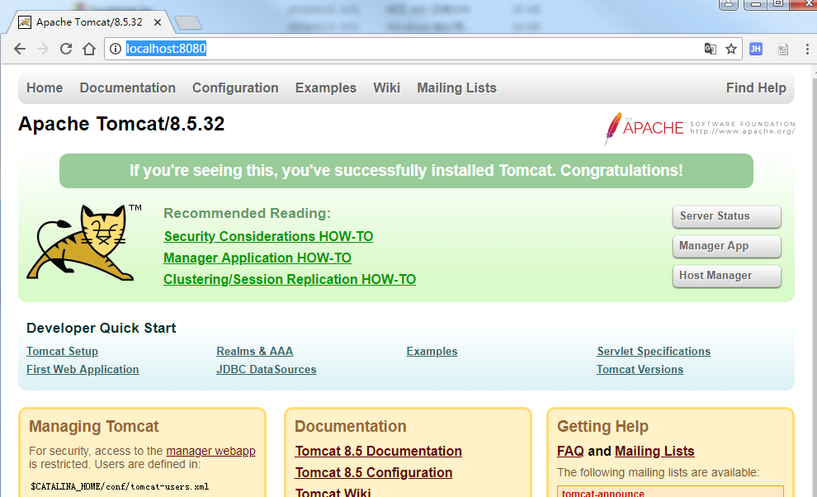
Task: Click the grey document extension icon
Action: (x=782, y=49)
